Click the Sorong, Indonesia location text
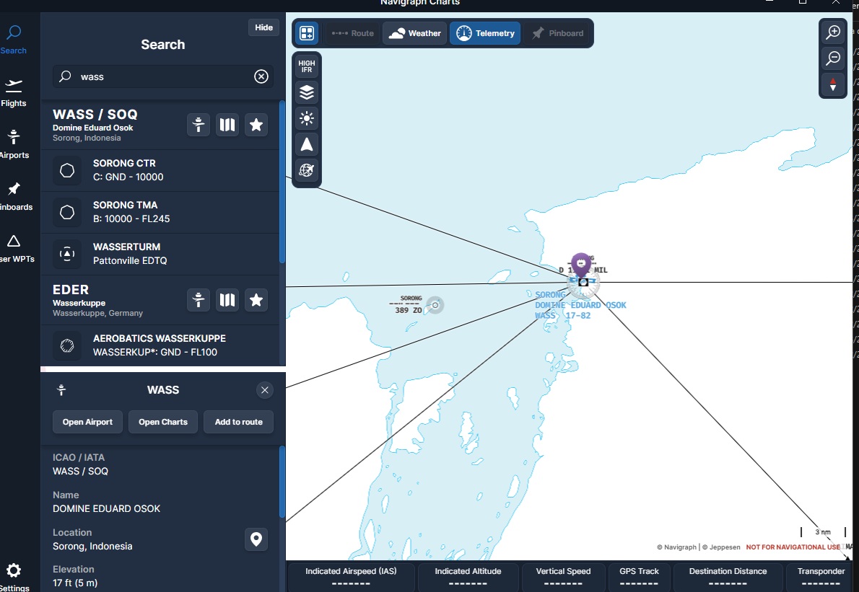Screen dimensions: 859x592 pyautogui.click(x=92, y=546)
